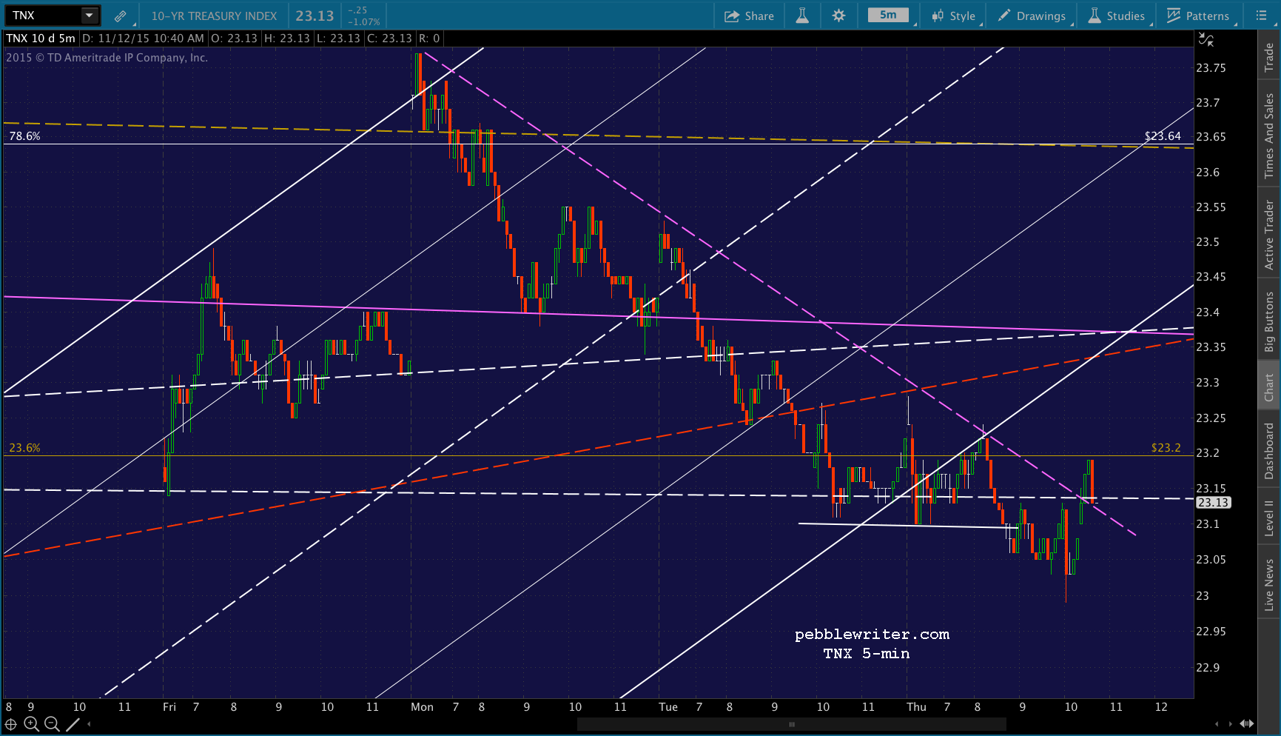Click the D: 11/12/15 10:40 AM date readout
This screenshot has height=736, width=1281.
(143, 39)
